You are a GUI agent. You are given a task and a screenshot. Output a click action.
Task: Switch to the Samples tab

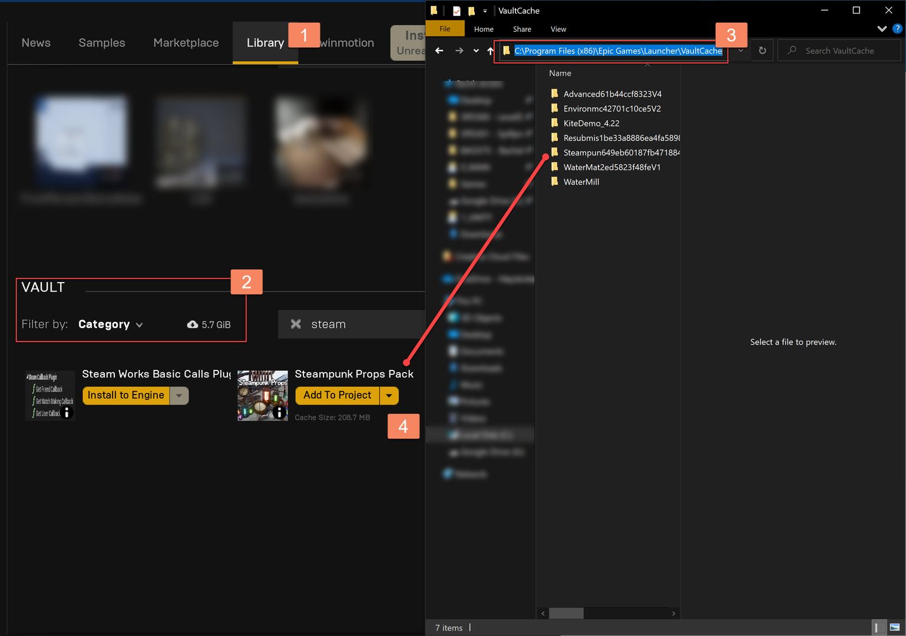102,42
